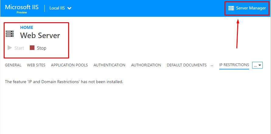Open the Authorization tab
Screen dimensions: 271x134
coord(146,65)
